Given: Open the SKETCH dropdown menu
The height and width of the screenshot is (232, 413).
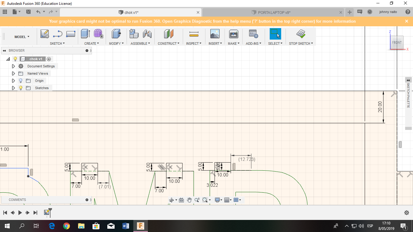Looking at the screenshot, I should pyautogui.click(x=57, y=43).
